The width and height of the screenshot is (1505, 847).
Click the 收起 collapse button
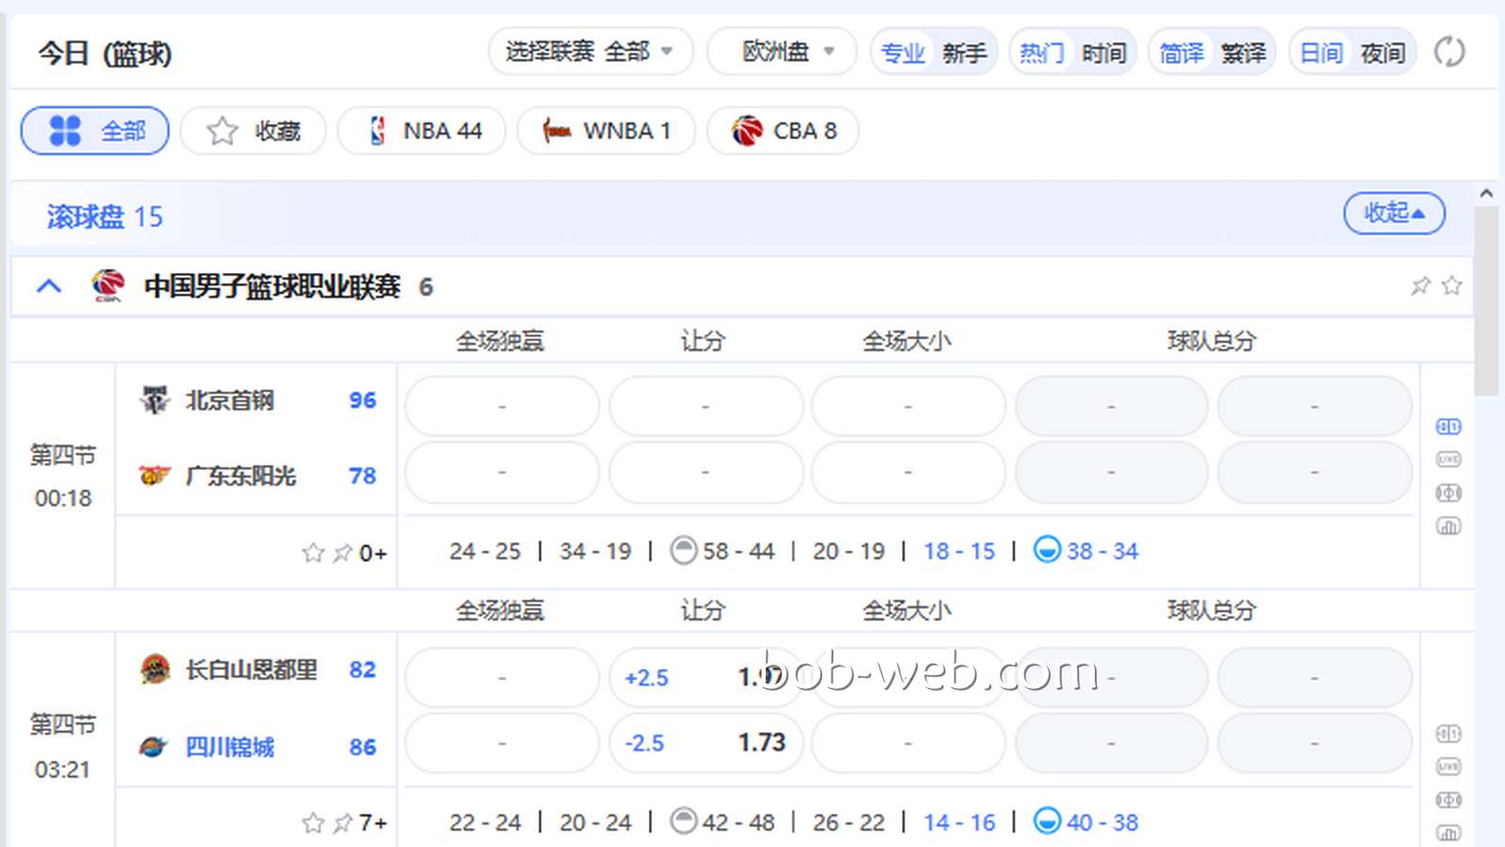click(x=1394, y=213)
